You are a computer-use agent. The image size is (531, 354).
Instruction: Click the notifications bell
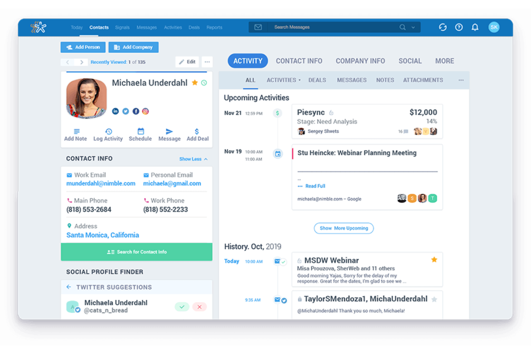point(475,27)
